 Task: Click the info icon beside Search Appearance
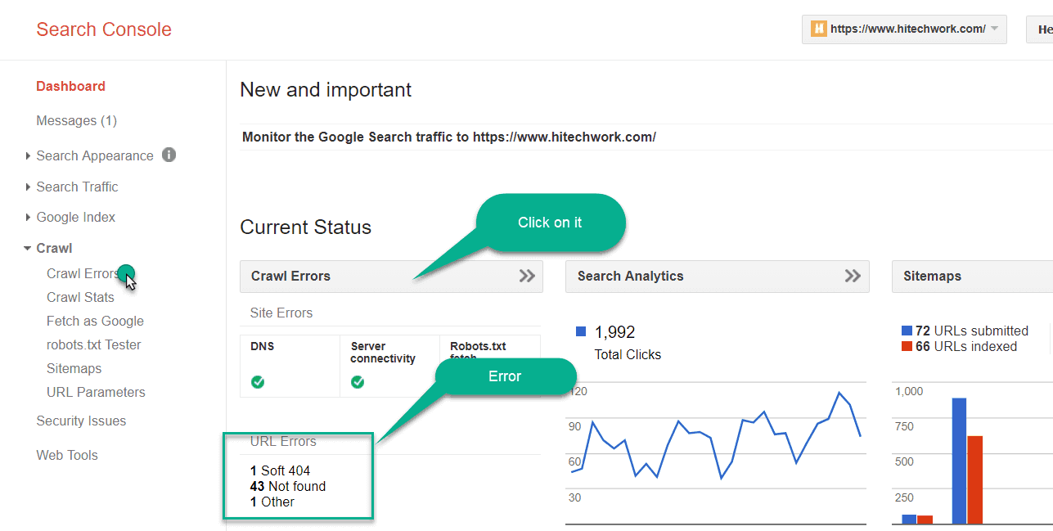click(x=169, y=155)
